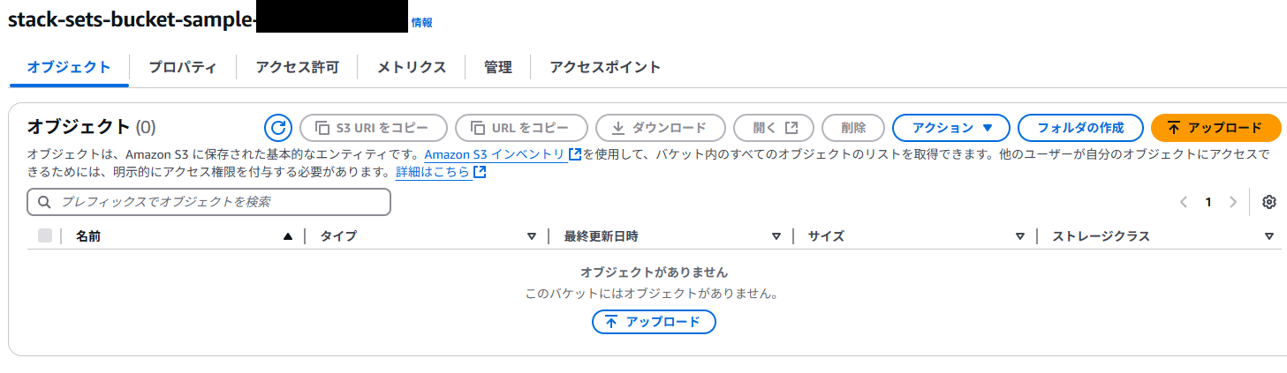The width and height of the screenshot is (1287, 373).
Task: Open table settings gear icon
Action: [1269, 202]
